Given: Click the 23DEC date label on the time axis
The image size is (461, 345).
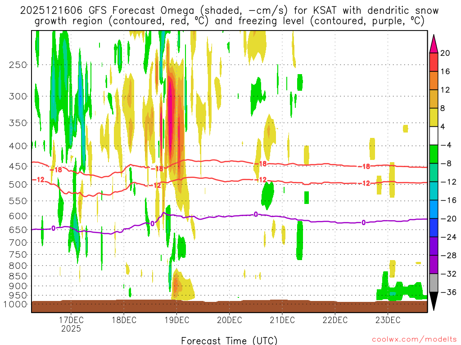Looking at the screenshot, I should click(388, 320).
